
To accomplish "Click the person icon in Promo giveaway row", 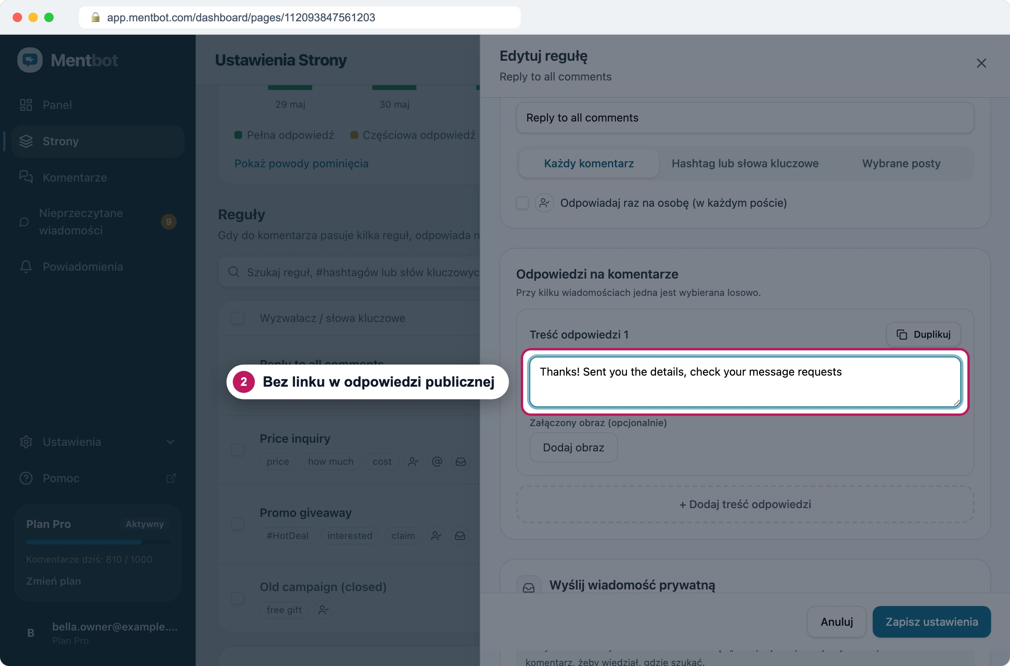I will click(x=436, y=536).
